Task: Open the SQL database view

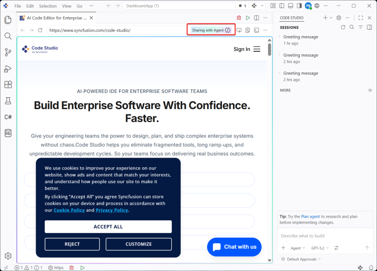Action: coord(8,133)
